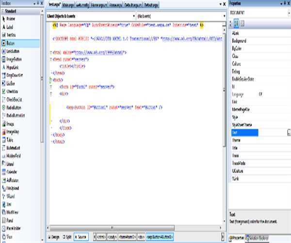The height and width of the screenshot is (243, 291).
Task: Open Toolbox window position dropdown arrow
Action: click(x=34, y=3)
